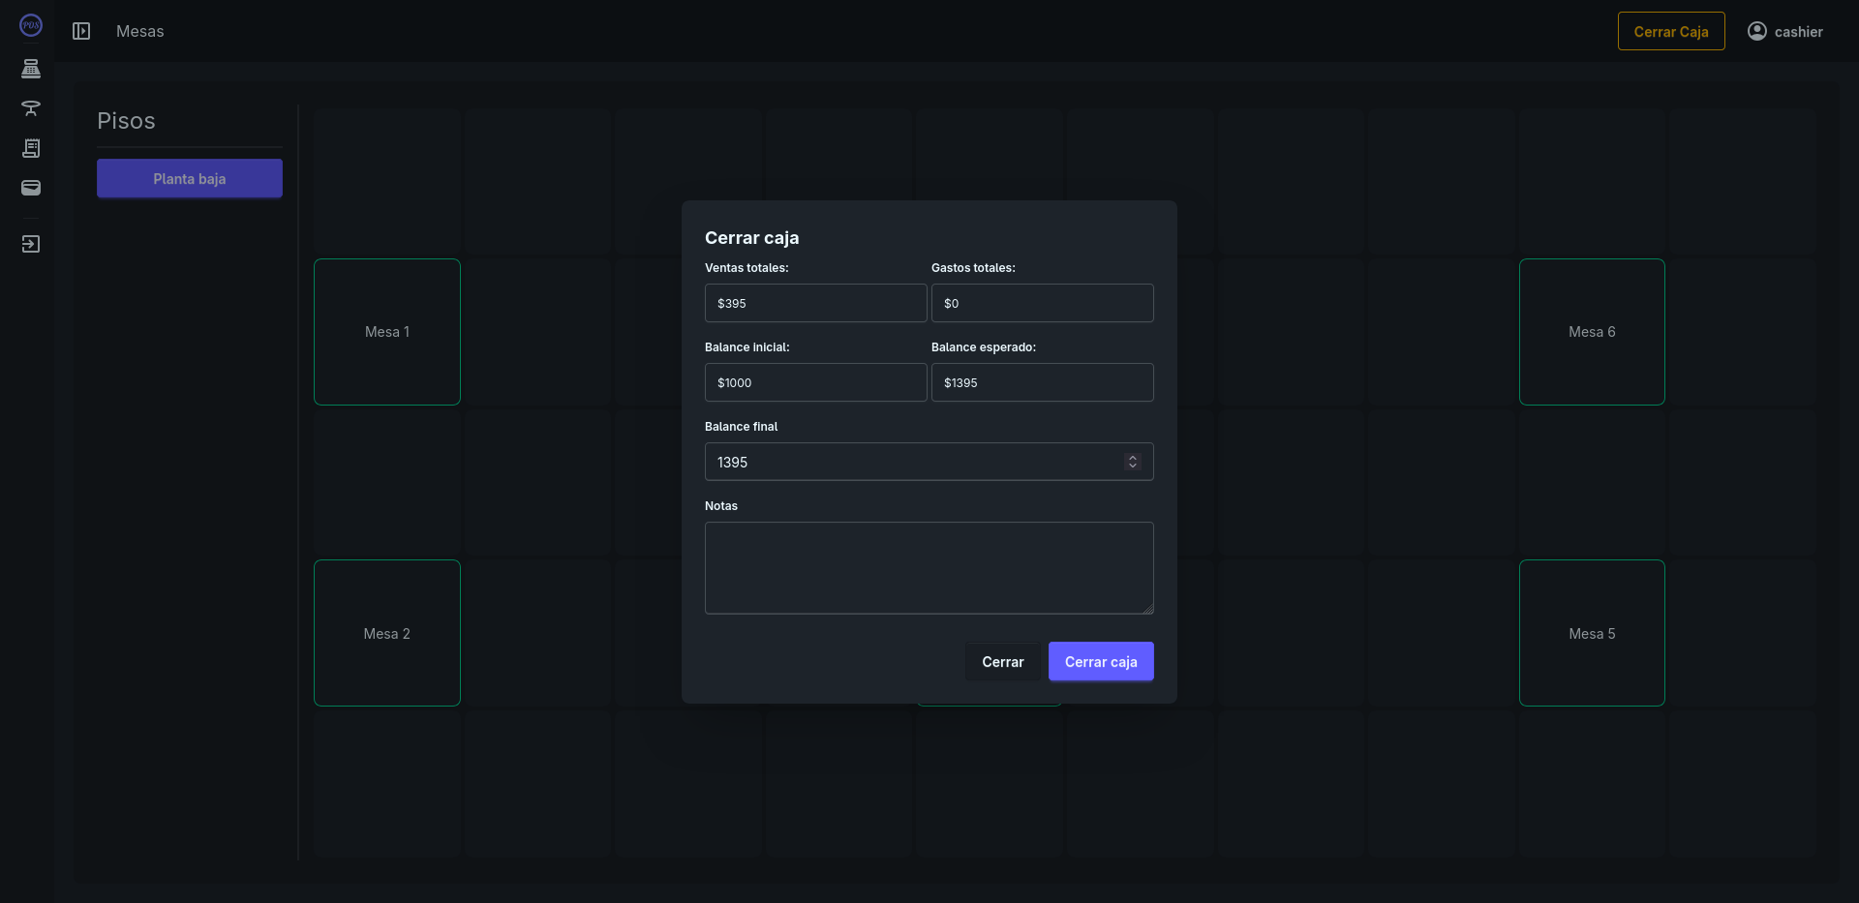Viewport: 1859px width, 903px height.
Task: Select the Mesa 6 table tile
Action: (1592, 332)
